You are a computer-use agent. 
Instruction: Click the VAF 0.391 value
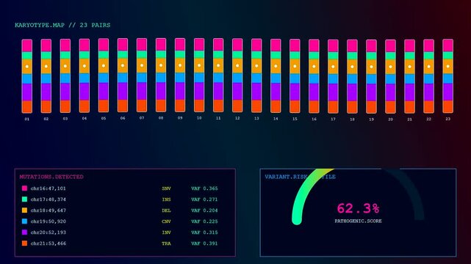click(204, 243)
